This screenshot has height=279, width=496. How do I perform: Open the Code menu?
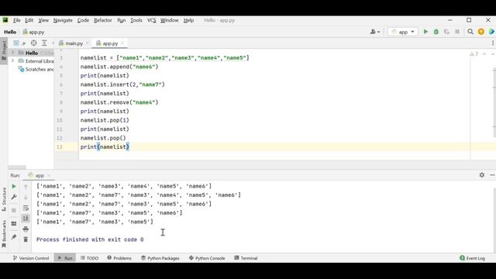[83, 20]
